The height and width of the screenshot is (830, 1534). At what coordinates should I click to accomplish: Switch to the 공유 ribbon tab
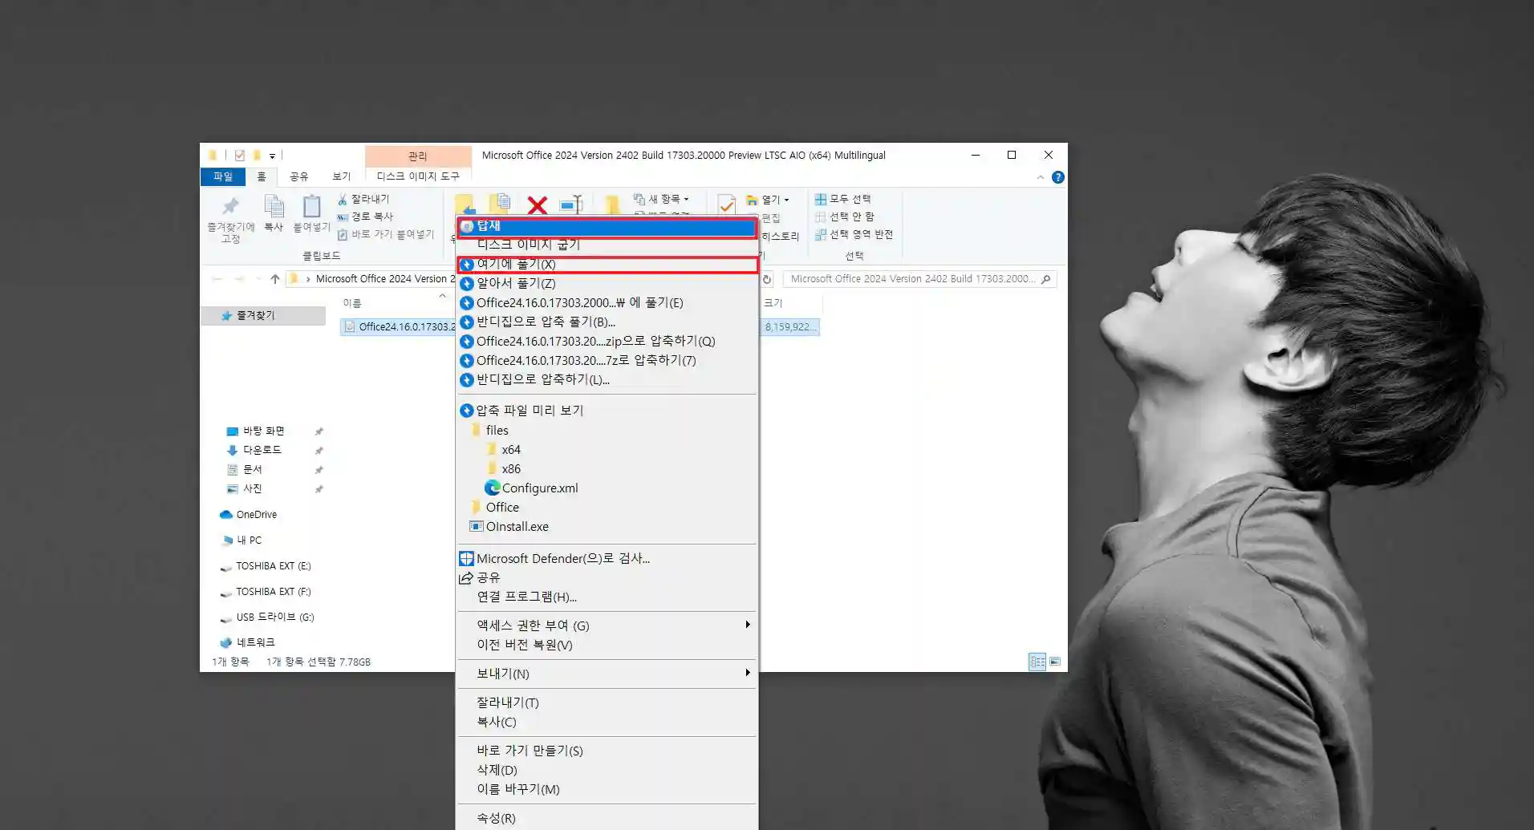(x=298, y=176)
